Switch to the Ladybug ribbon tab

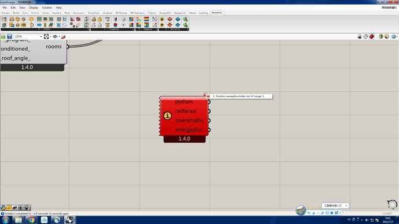204,13
